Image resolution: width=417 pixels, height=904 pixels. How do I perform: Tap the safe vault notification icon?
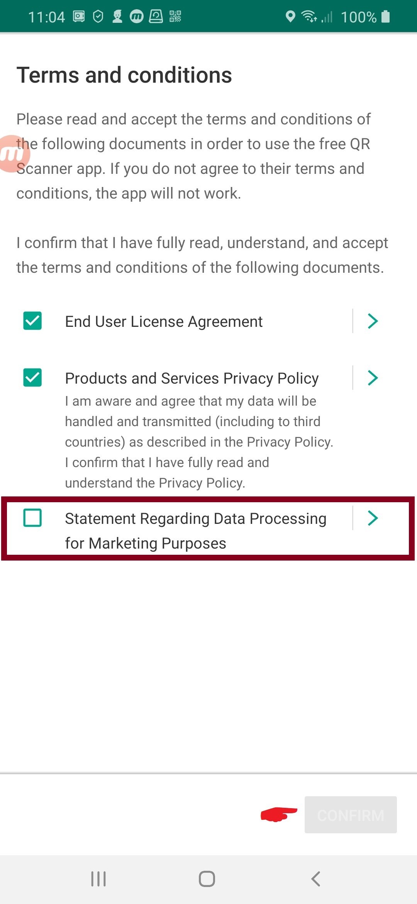(79, 17)
